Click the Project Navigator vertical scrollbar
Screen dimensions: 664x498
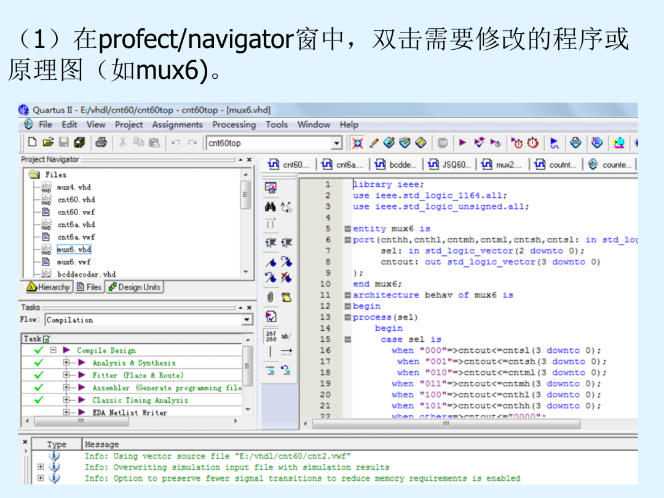tap(245, 196)
